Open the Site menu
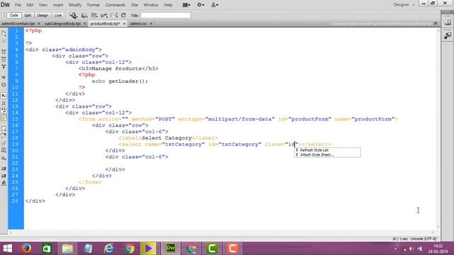 [x=135, y=5]
